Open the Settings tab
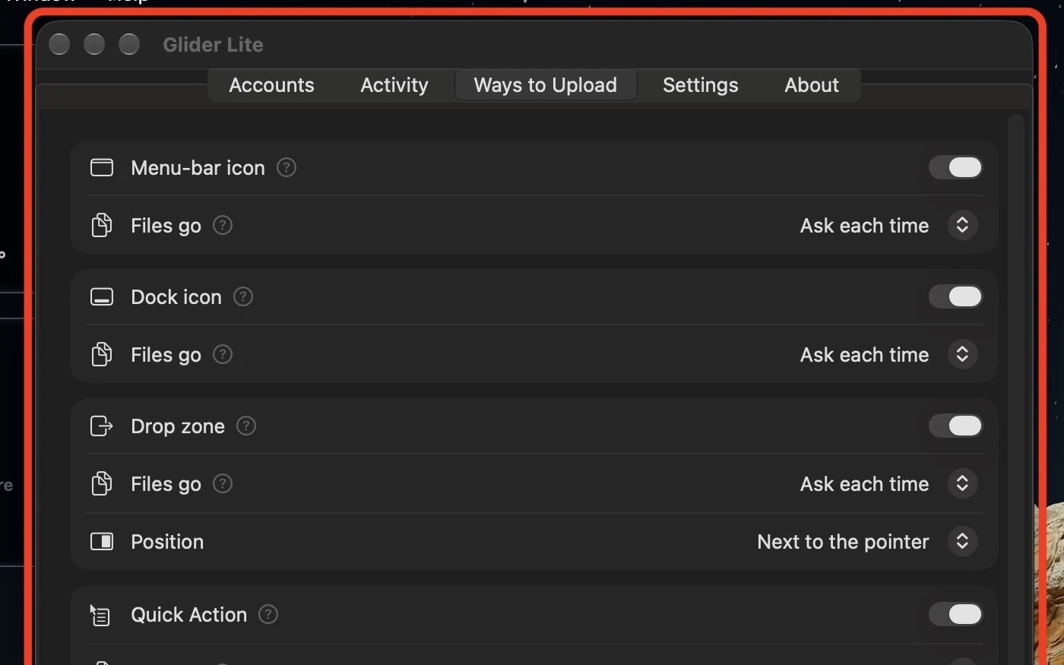Screen dimensions: 1064x665 tap(701, 85)
